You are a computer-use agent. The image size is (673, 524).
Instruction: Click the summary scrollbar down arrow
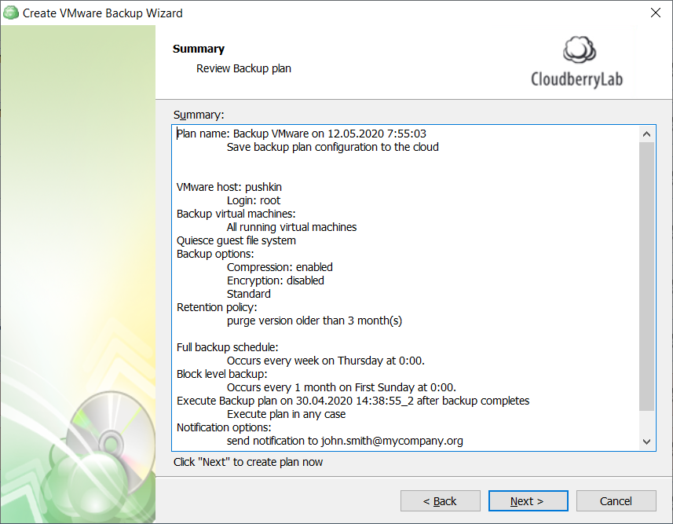click(x=647, y=442)
